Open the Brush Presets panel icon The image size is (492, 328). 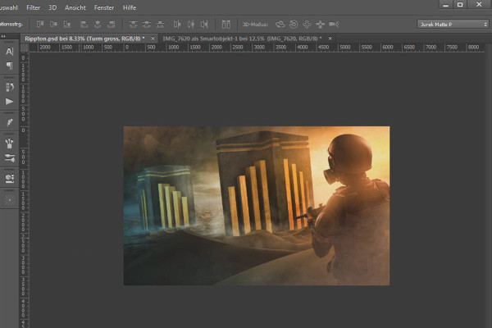9,143
